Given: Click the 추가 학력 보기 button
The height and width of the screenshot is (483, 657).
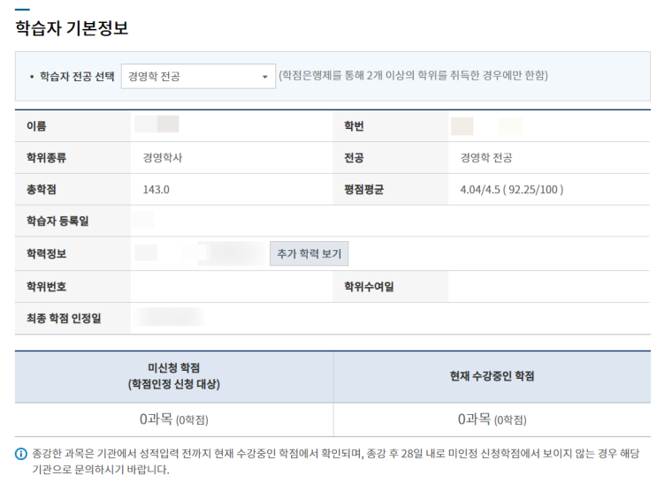Looking at the screenshot, I should click(x=309, y=253).
